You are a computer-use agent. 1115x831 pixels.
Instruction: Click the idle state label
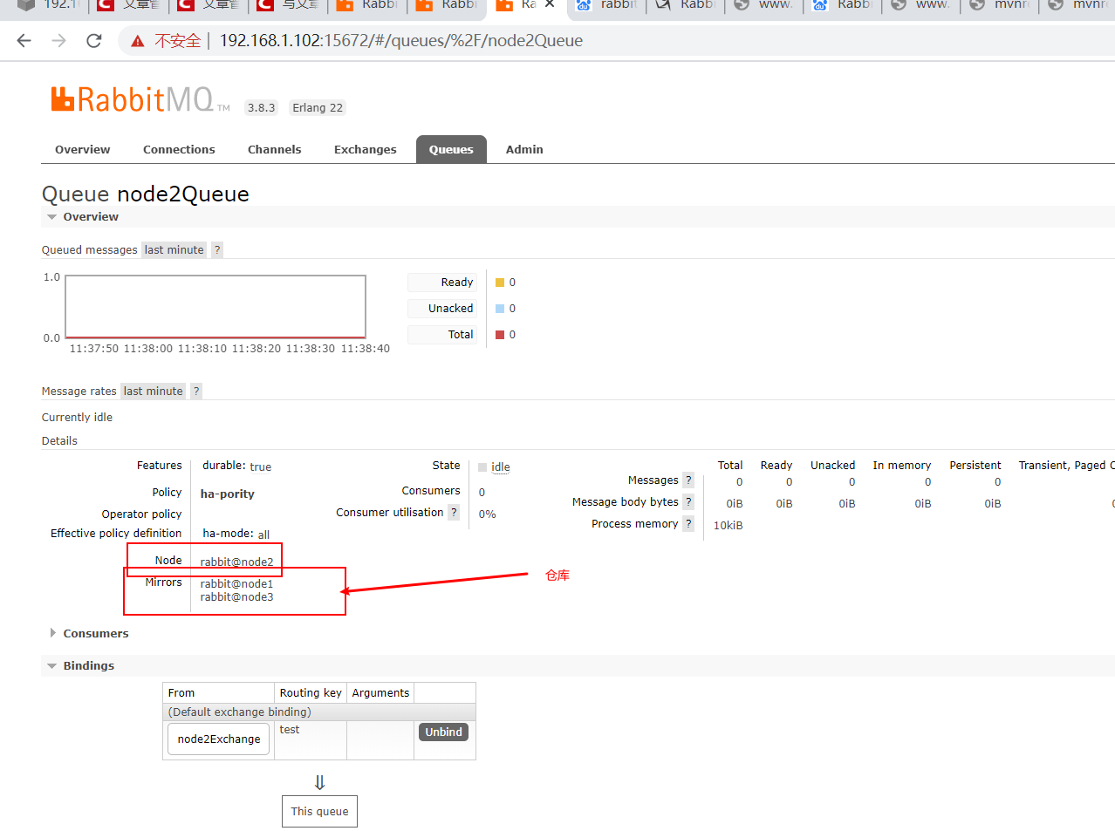click(501, 467)
